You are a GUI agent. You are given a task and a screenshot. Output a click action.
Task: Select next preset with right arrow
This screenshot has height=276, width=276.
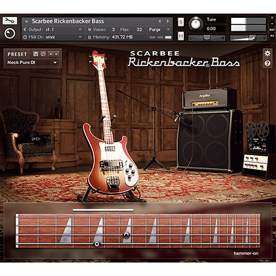tap(56, 54)
